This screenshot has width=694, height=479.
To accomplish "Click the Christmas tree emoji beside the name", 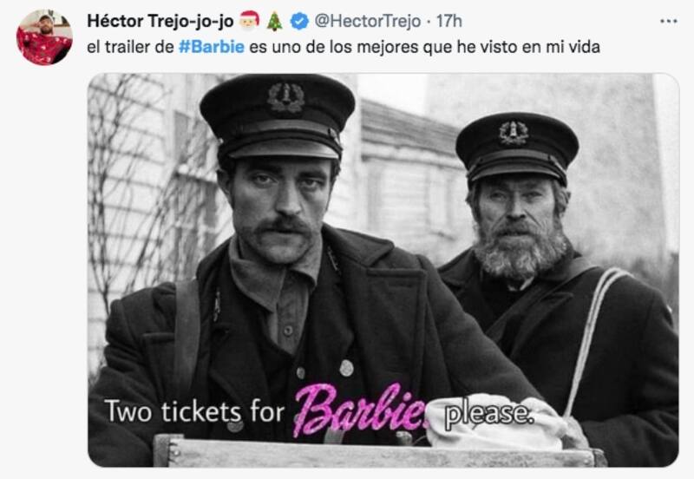I will [274, 21].
